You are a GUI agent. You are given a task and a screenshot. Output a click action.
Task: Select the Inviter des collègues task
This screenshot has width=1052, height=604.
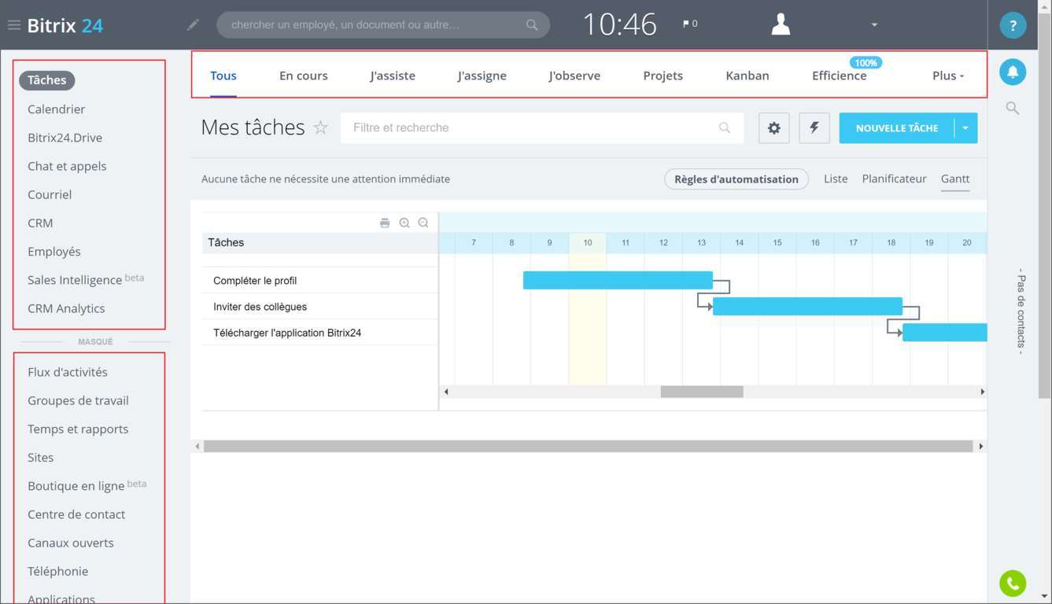tap(260, 307)
